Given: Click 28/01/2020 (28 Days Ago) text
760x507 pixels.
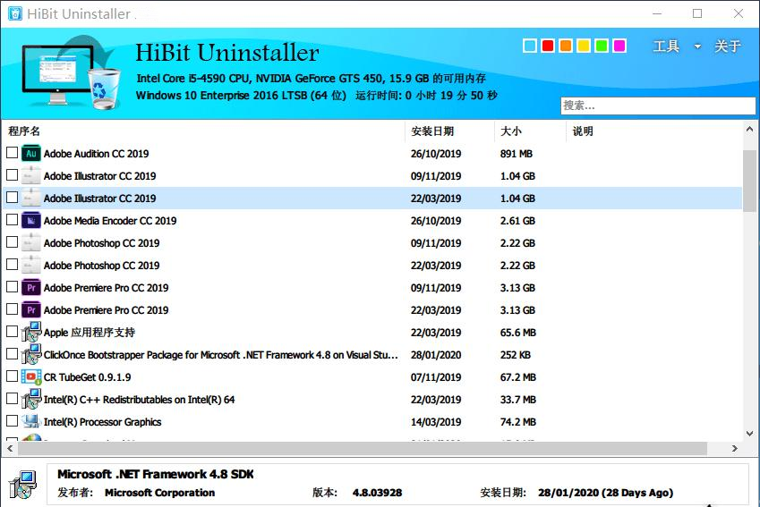Looking at the screenshot, I should 605,493.
